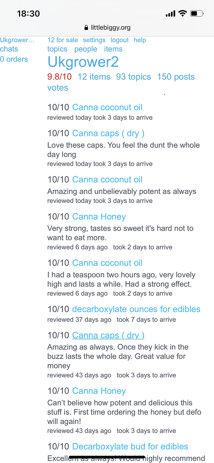Screen dimensions: 214x463
Task: Open "Decarboxylate bud for edibles" item
Action: coord(130,446)
